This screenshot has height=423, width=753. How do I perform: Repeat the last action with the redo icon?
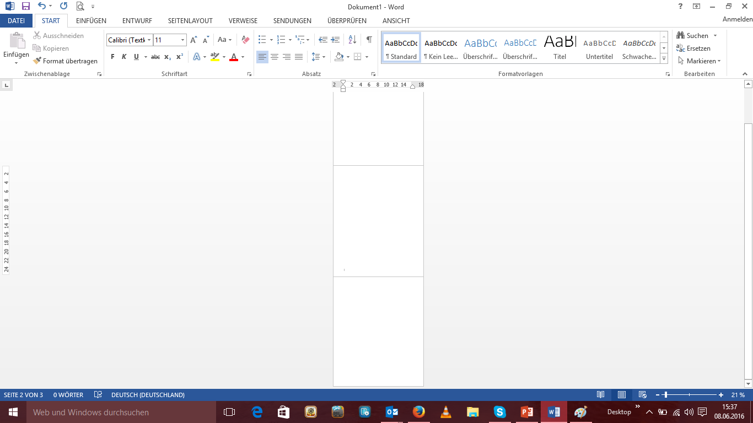63,7
